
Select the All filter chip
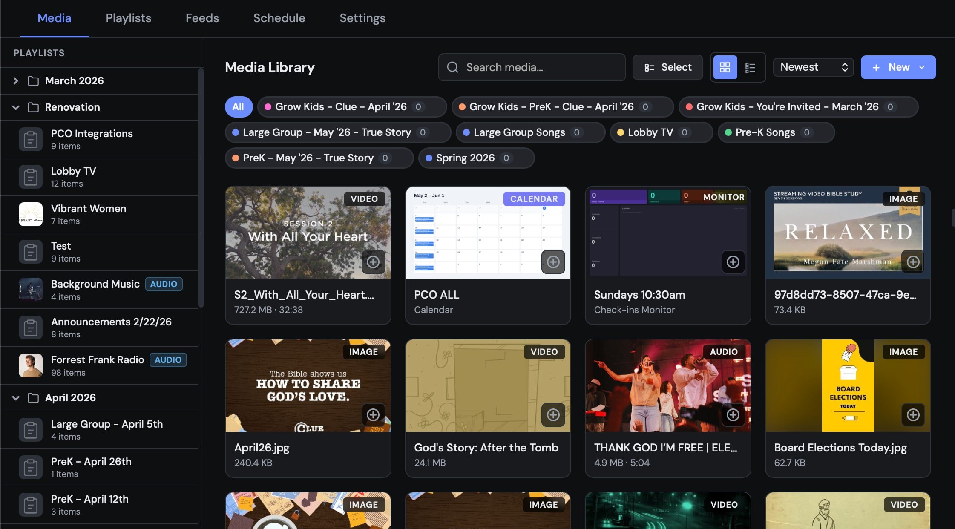click(x=239, y=107)
